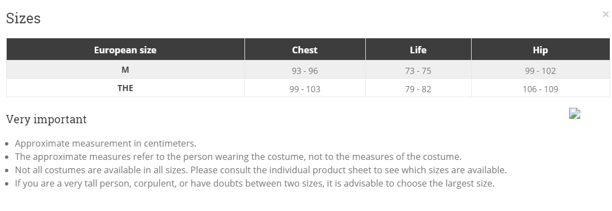Click the note about individual product sheet
The image size is (612, 211).
coord(261,170)
